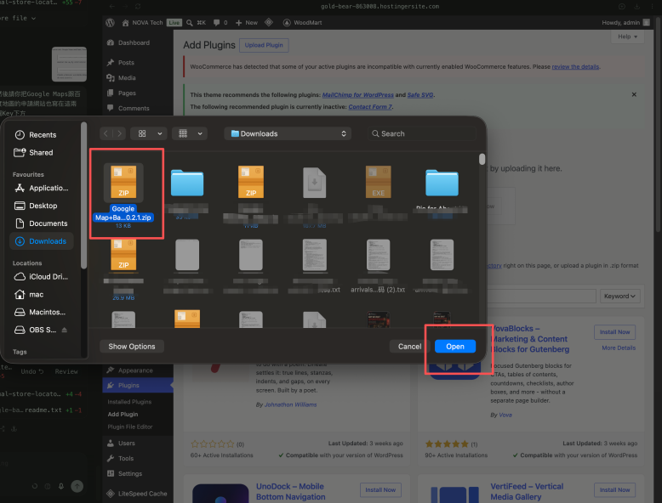Open MailChimp for WordPress link
Screen dimensions: 662x503
(x=357, y=95)
